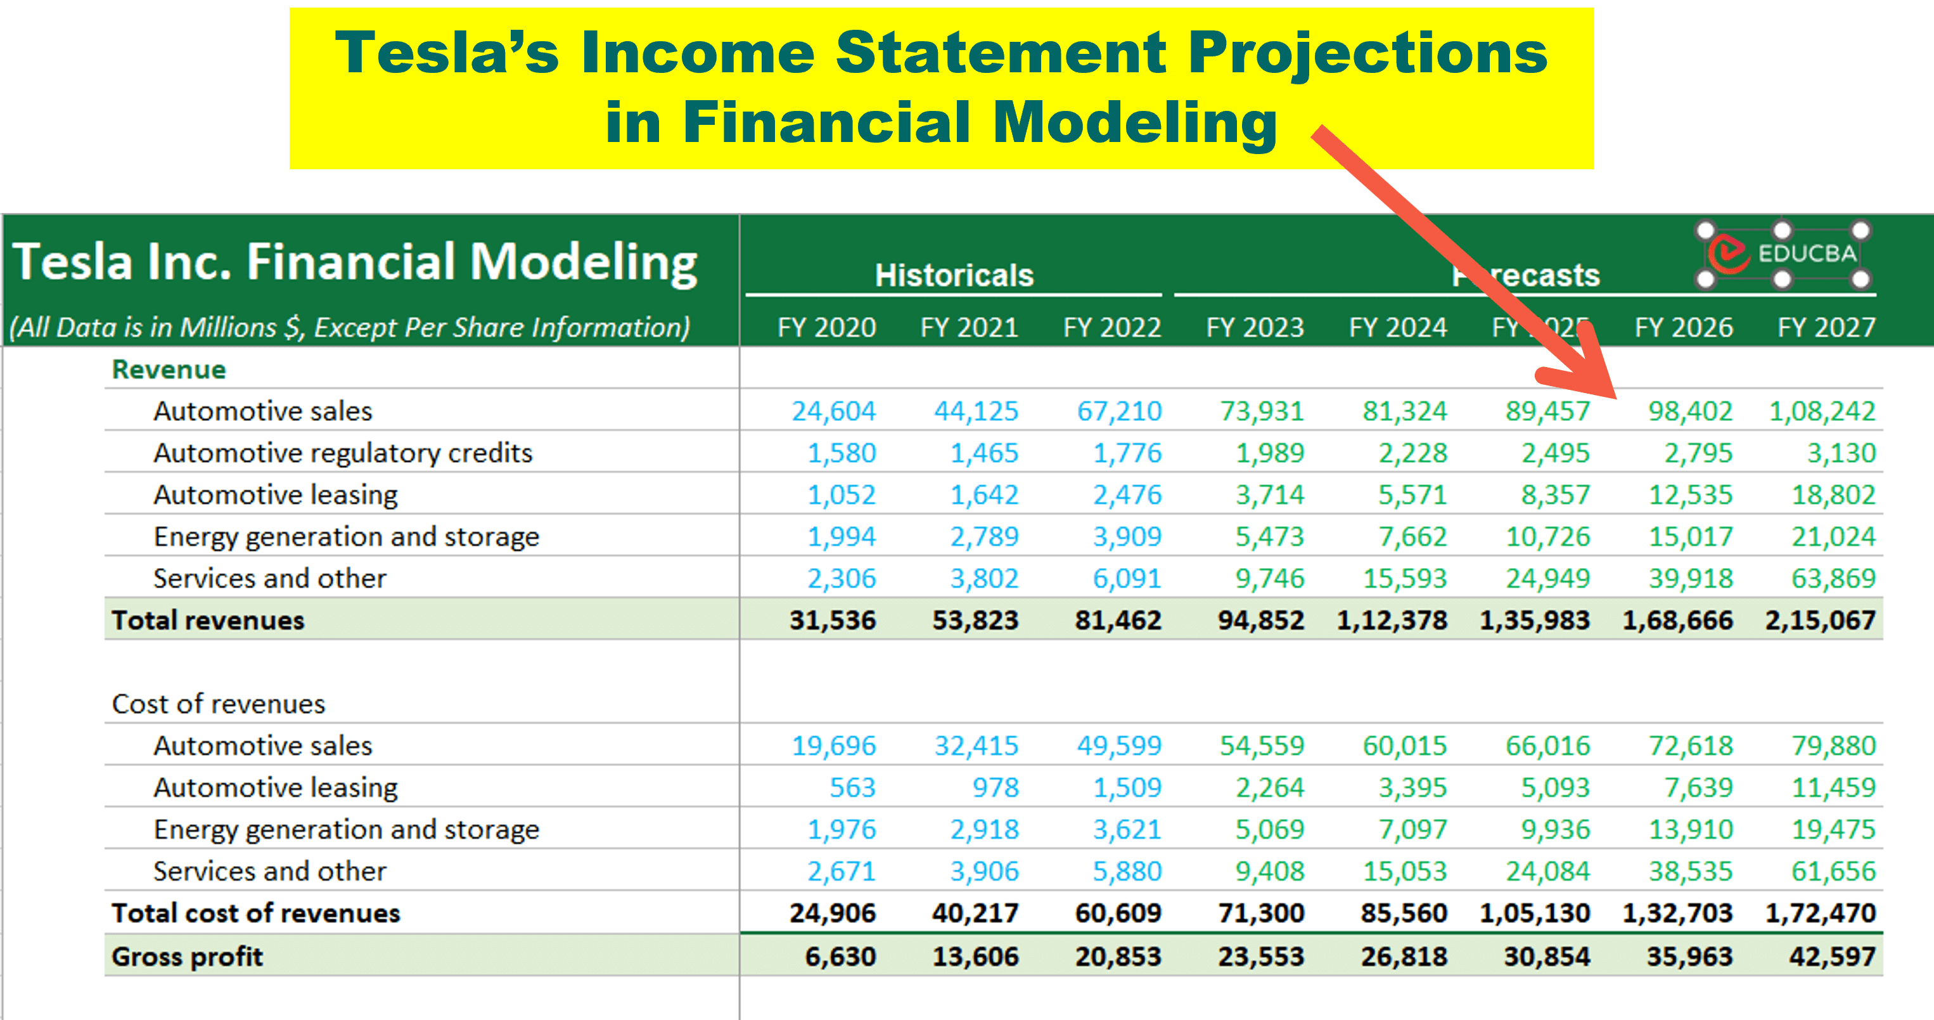Click the 'FY 2020' column header
1934x1020 pixels.
click(826, 328)
